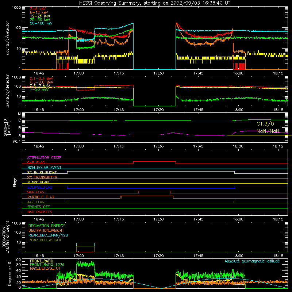Click the FLARE_FLAG label
Image resolution: width=292 pixels, height=292 pixels.
pos(38,182)
